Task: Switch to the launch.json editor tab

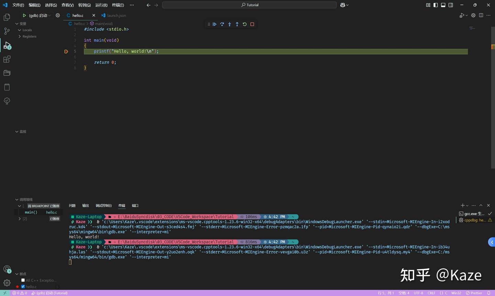Action: coord(116,15)
